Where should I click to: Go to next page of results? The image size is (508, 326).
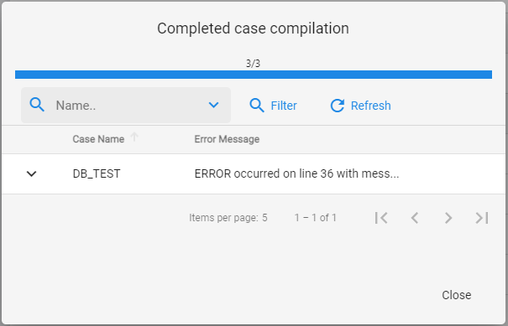(448, 218)
